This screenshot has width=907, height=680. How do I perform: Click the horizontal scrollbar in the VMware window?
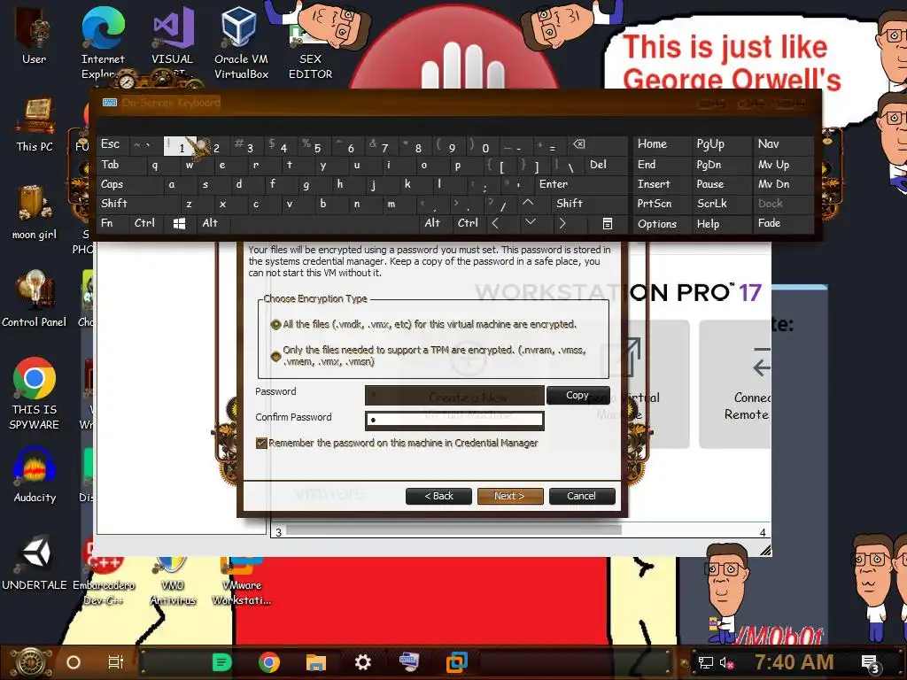454,531
